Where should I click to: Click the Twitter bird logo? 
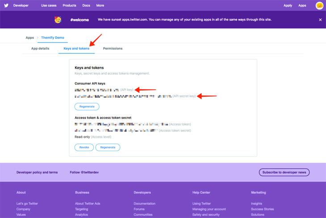[x=6, y=5]
